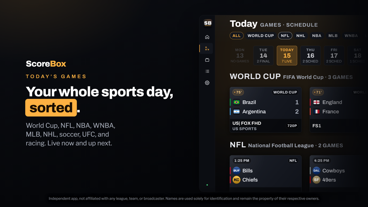Click the BUF Bills team badge

[237, 171]
